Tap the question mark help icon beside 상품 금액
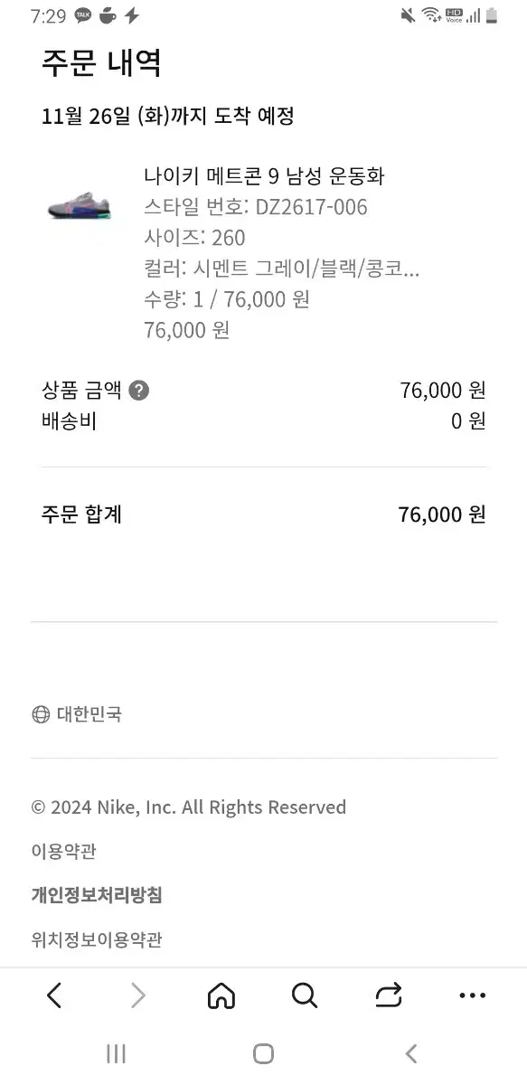This screenshot has width=527, height=1085. (139, 391)
